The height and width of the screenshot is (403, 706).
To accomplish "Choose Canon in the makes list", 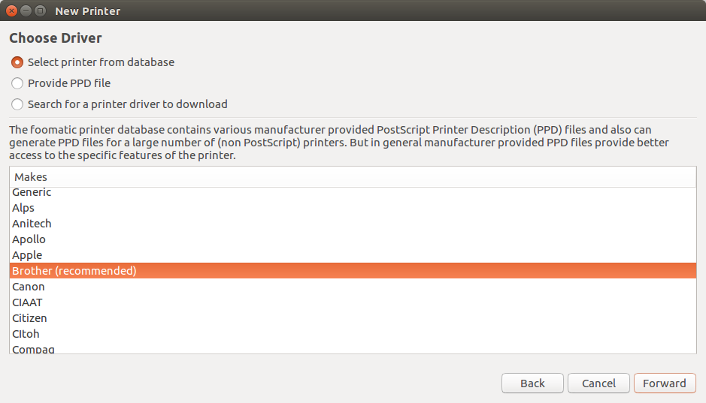I will 29,287.
